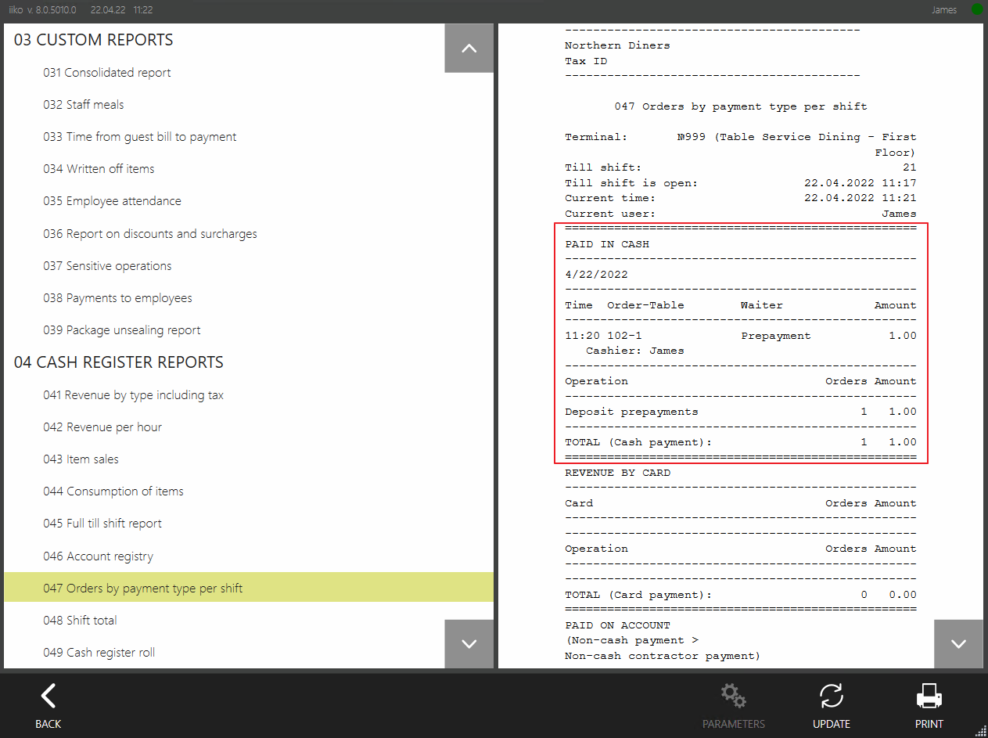Select 047 Orders by payment type per shift
988x738 pixels.
(143, 589)
